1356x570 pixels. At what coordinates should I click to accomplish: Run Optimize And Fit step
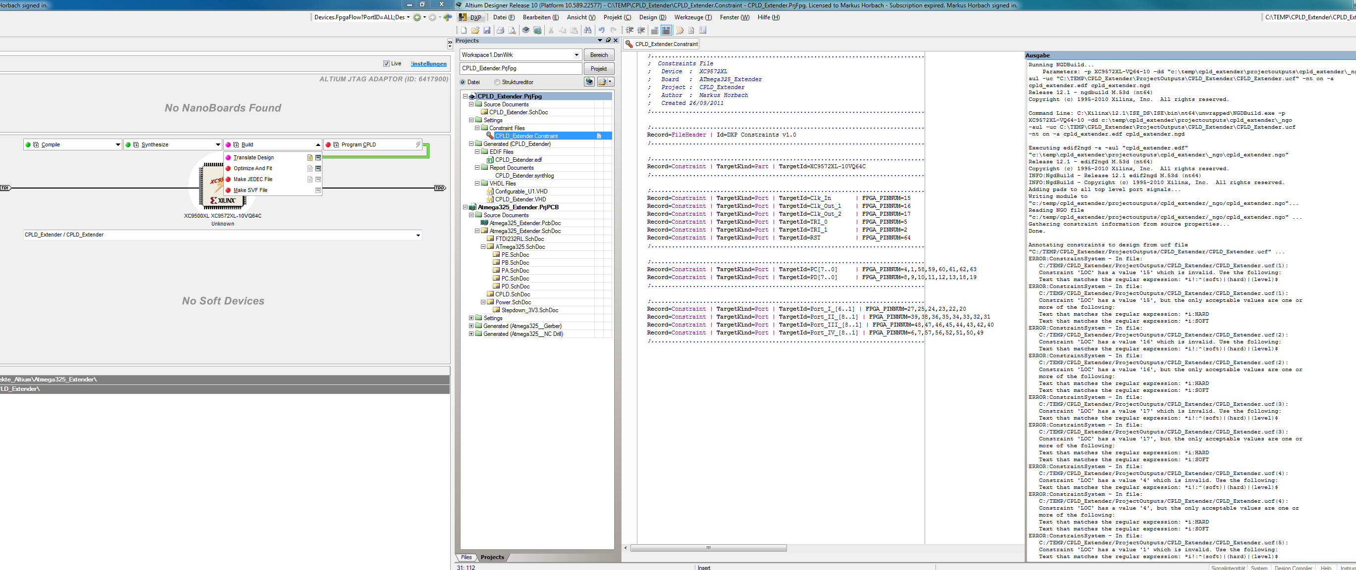253,168
